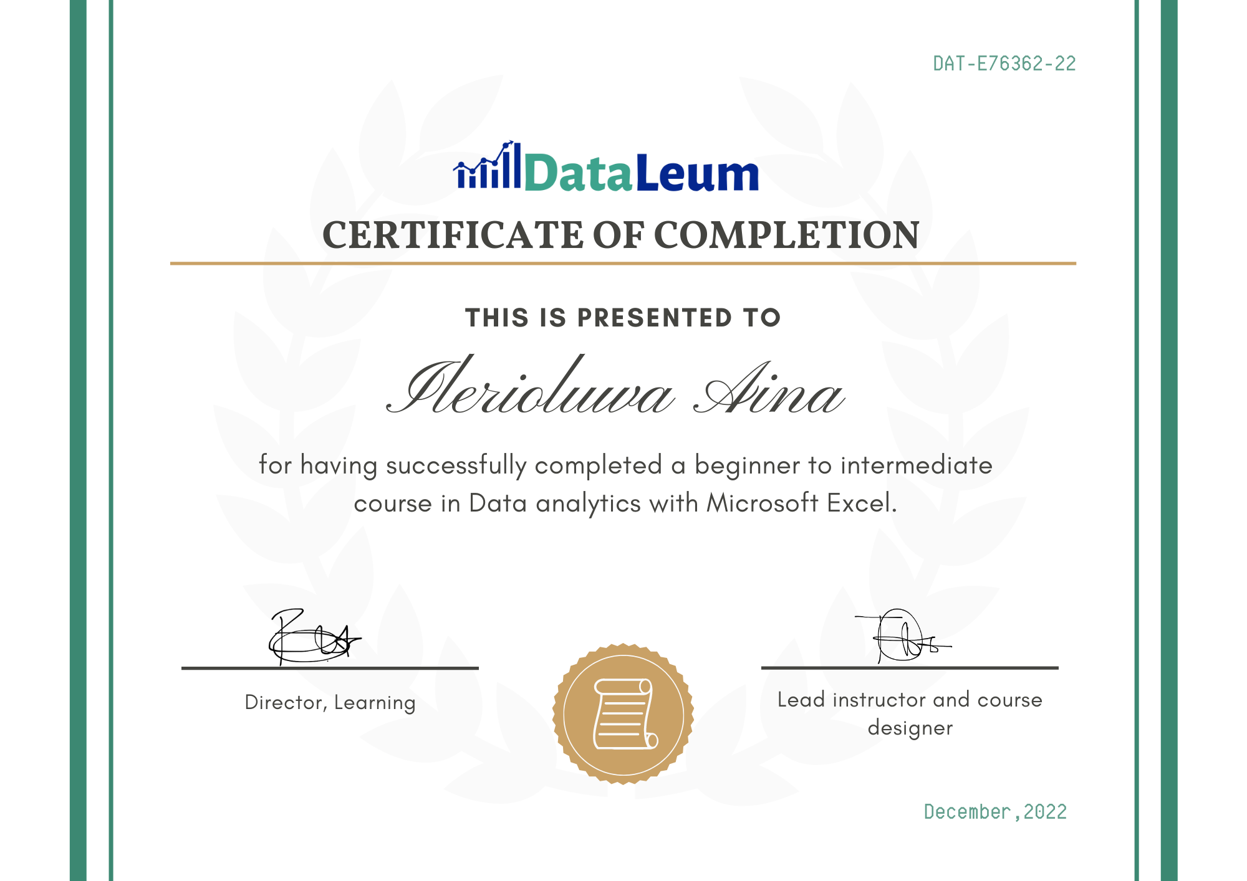Click the Lead instructor's signature scribble
This screenshot has width=1247, height=881.
pos(903,636)
